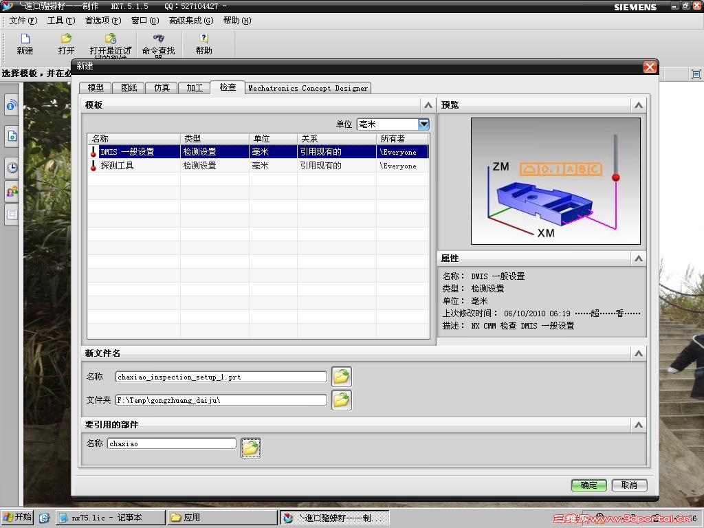
Task: Select the DMIS 一般设置 template row
Action: [258, 152]
